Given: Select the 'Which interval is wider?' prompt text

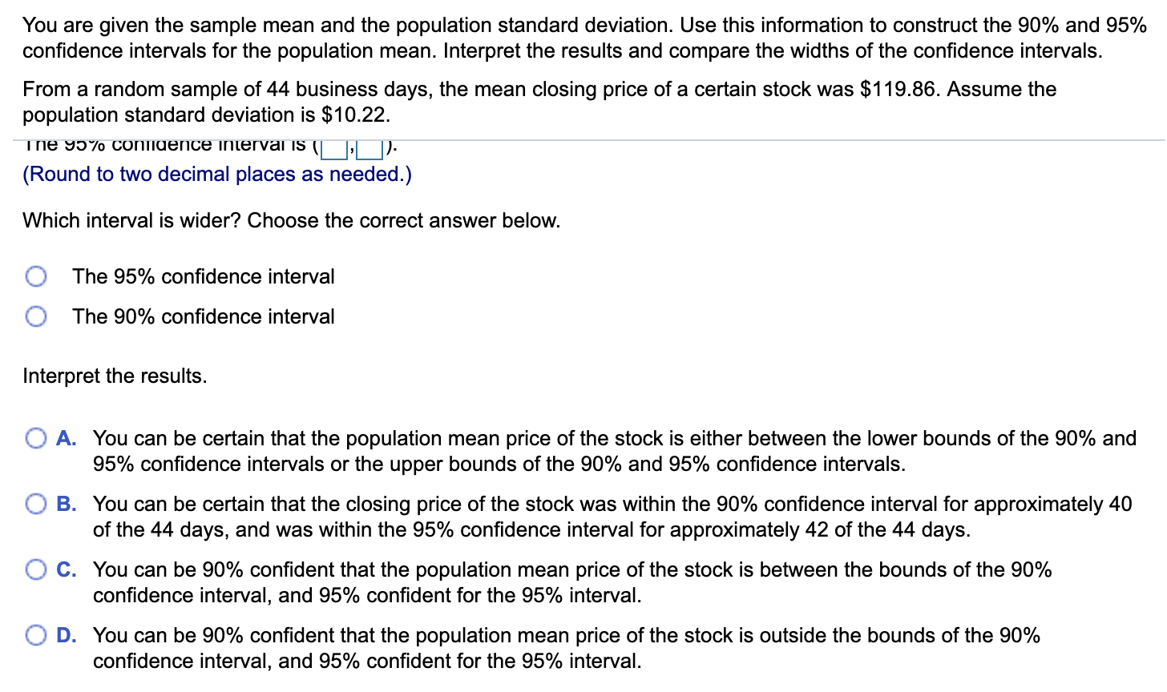Looking at the screenshot, I should pos(292,220).
